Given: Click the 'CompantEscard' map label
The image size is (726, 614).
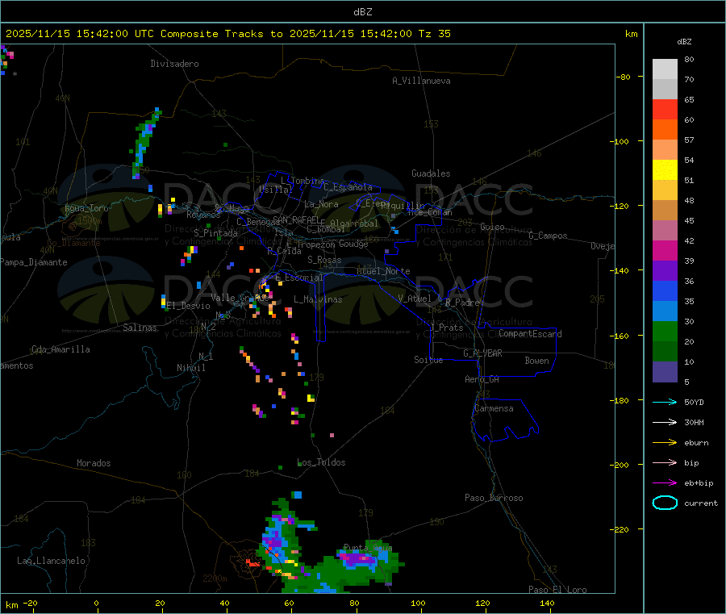Looking at the screenshot, I should click(x=530, y=333).
